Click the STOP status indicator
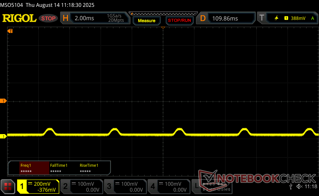 click(x=48, y=18)
